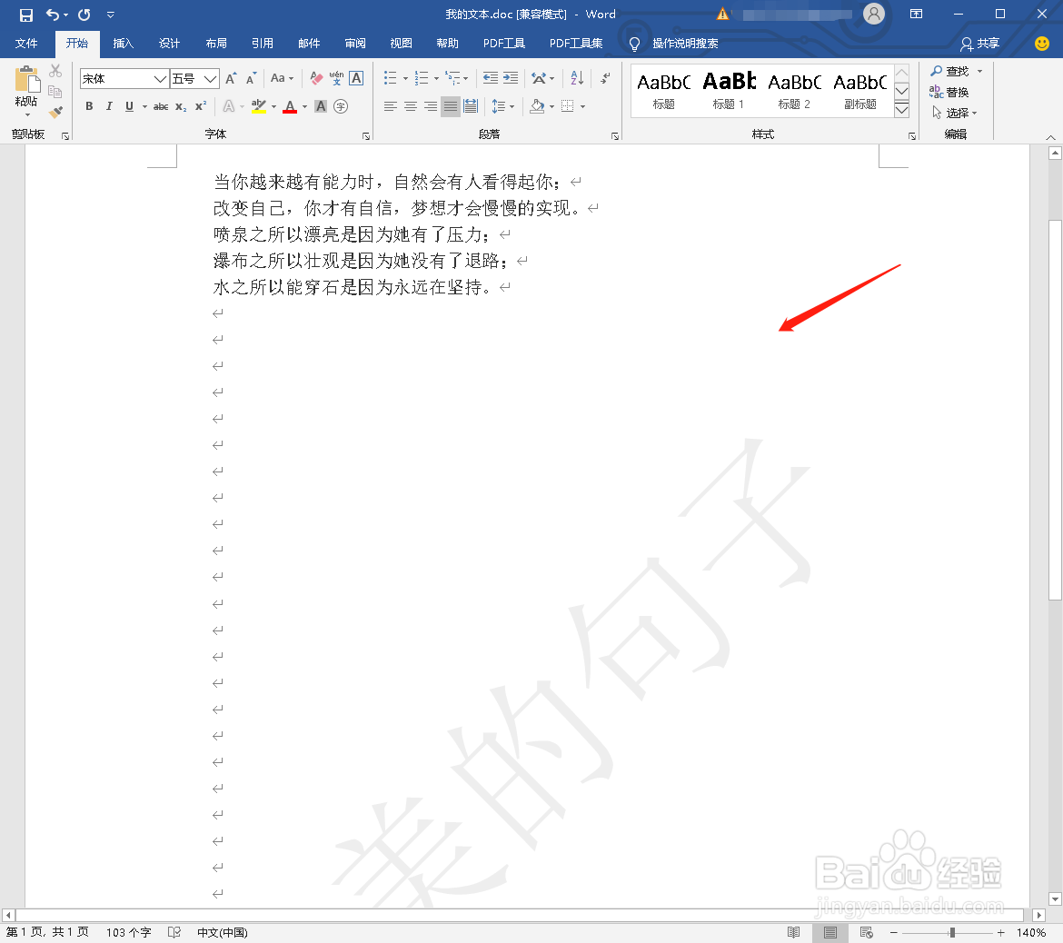
Task: Apply strikethrough to text
Action: [160, 106]
